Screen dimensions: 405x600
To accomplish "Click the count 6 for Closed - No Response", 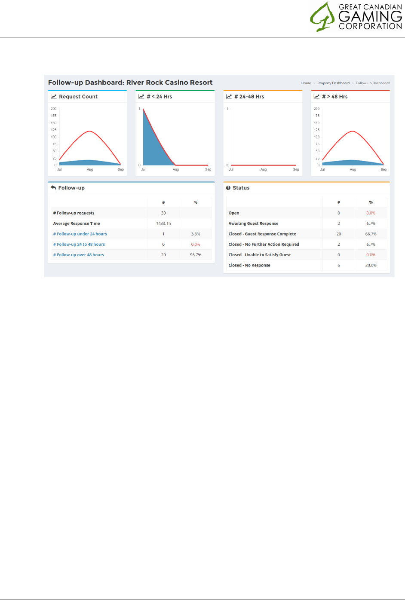I will pos(339,265).
